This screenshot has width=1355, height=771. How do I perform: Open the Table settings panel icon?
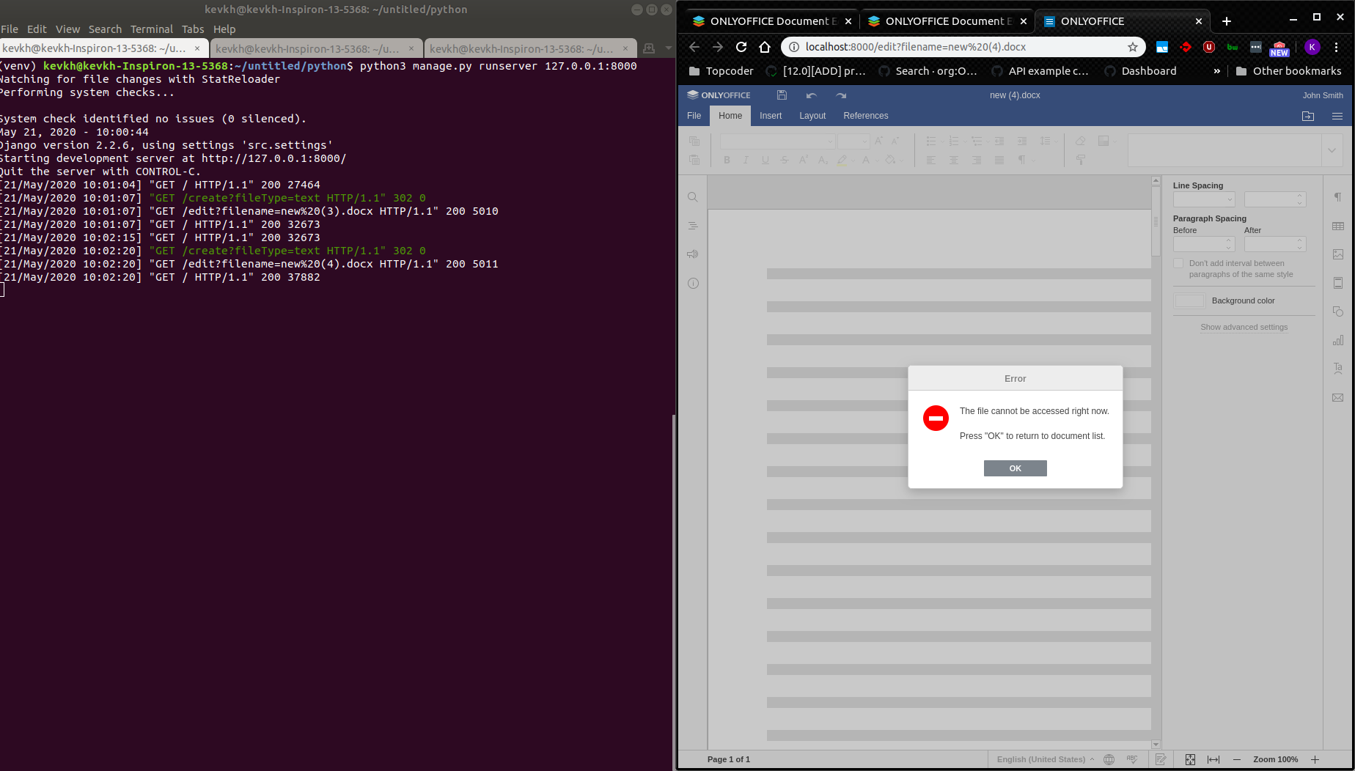click(1338, 225)
